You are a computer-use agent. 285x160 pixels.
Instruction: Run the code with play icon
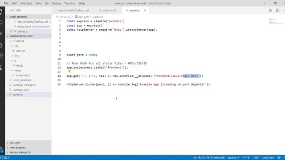click(x=270, y=10)
